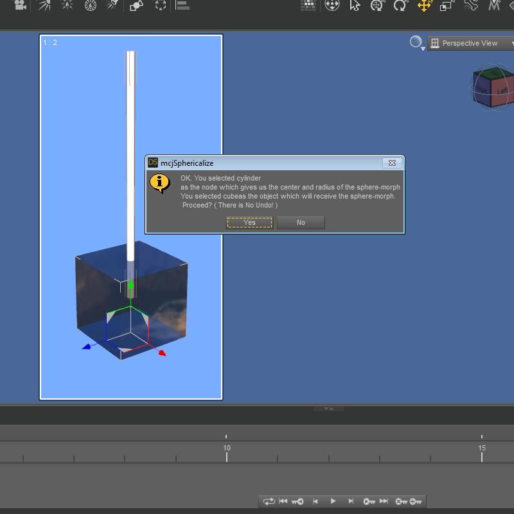This screenshot has height=514, width=514.
Task: Choose No in mcjSphericalize dialog
Action: click(x=301, y=222)
